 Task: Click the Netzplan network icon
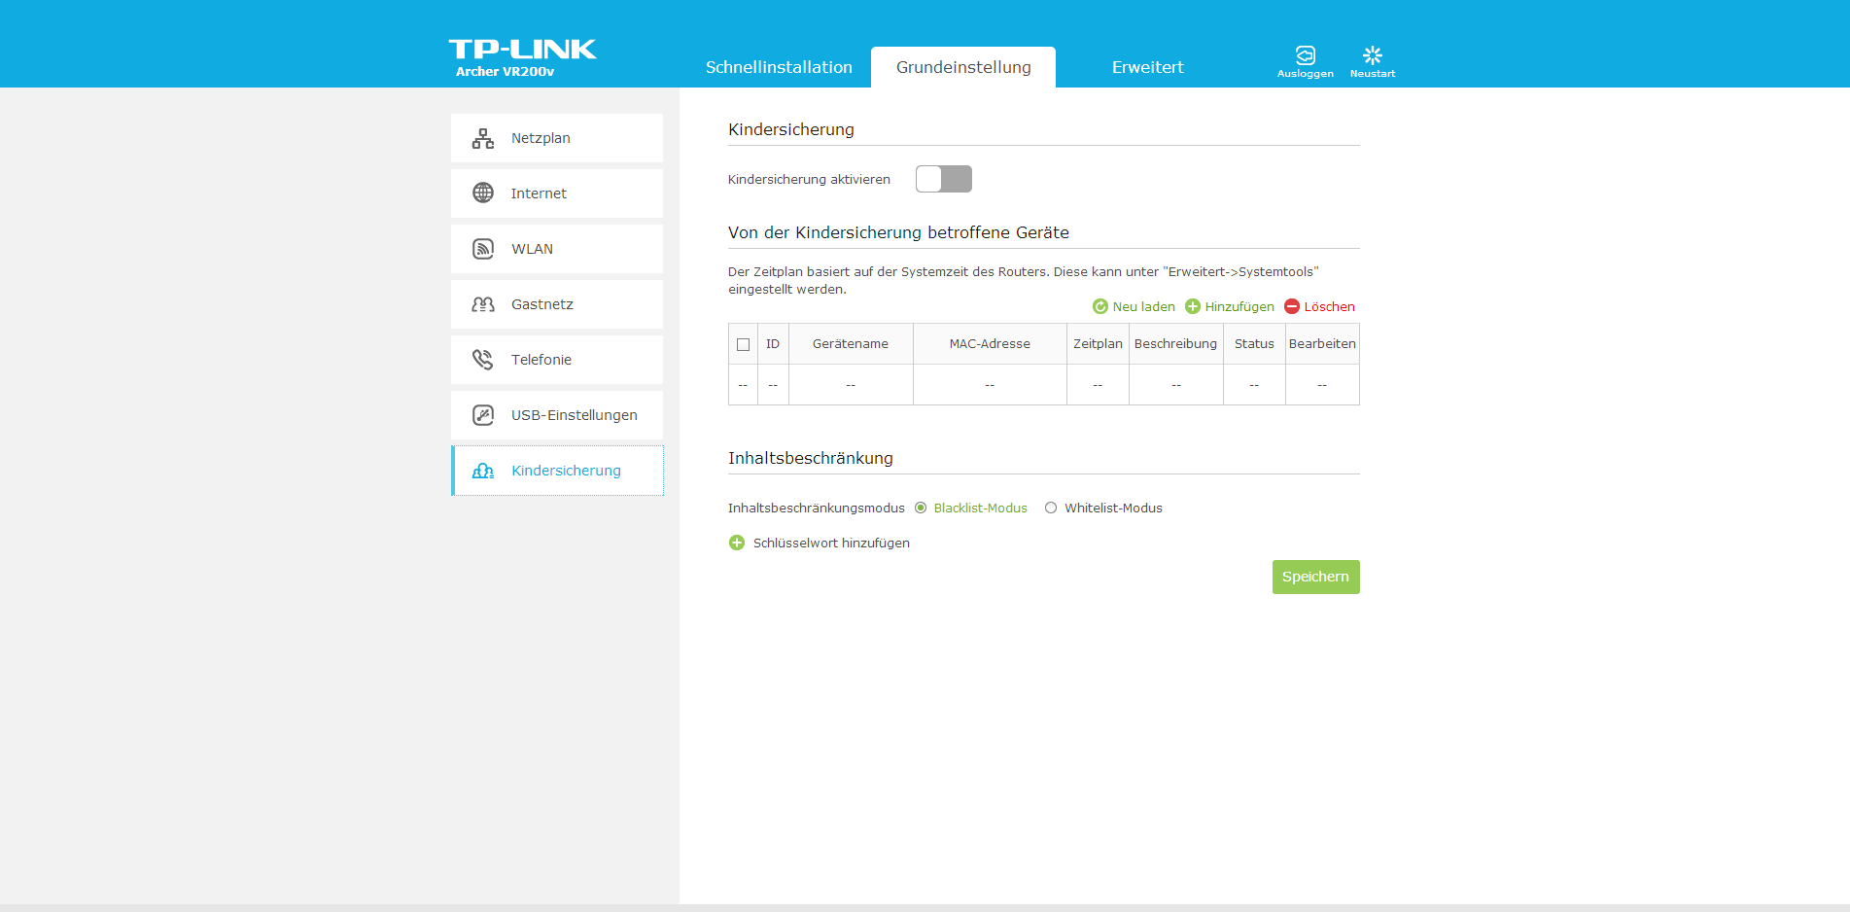coord(483,138)
